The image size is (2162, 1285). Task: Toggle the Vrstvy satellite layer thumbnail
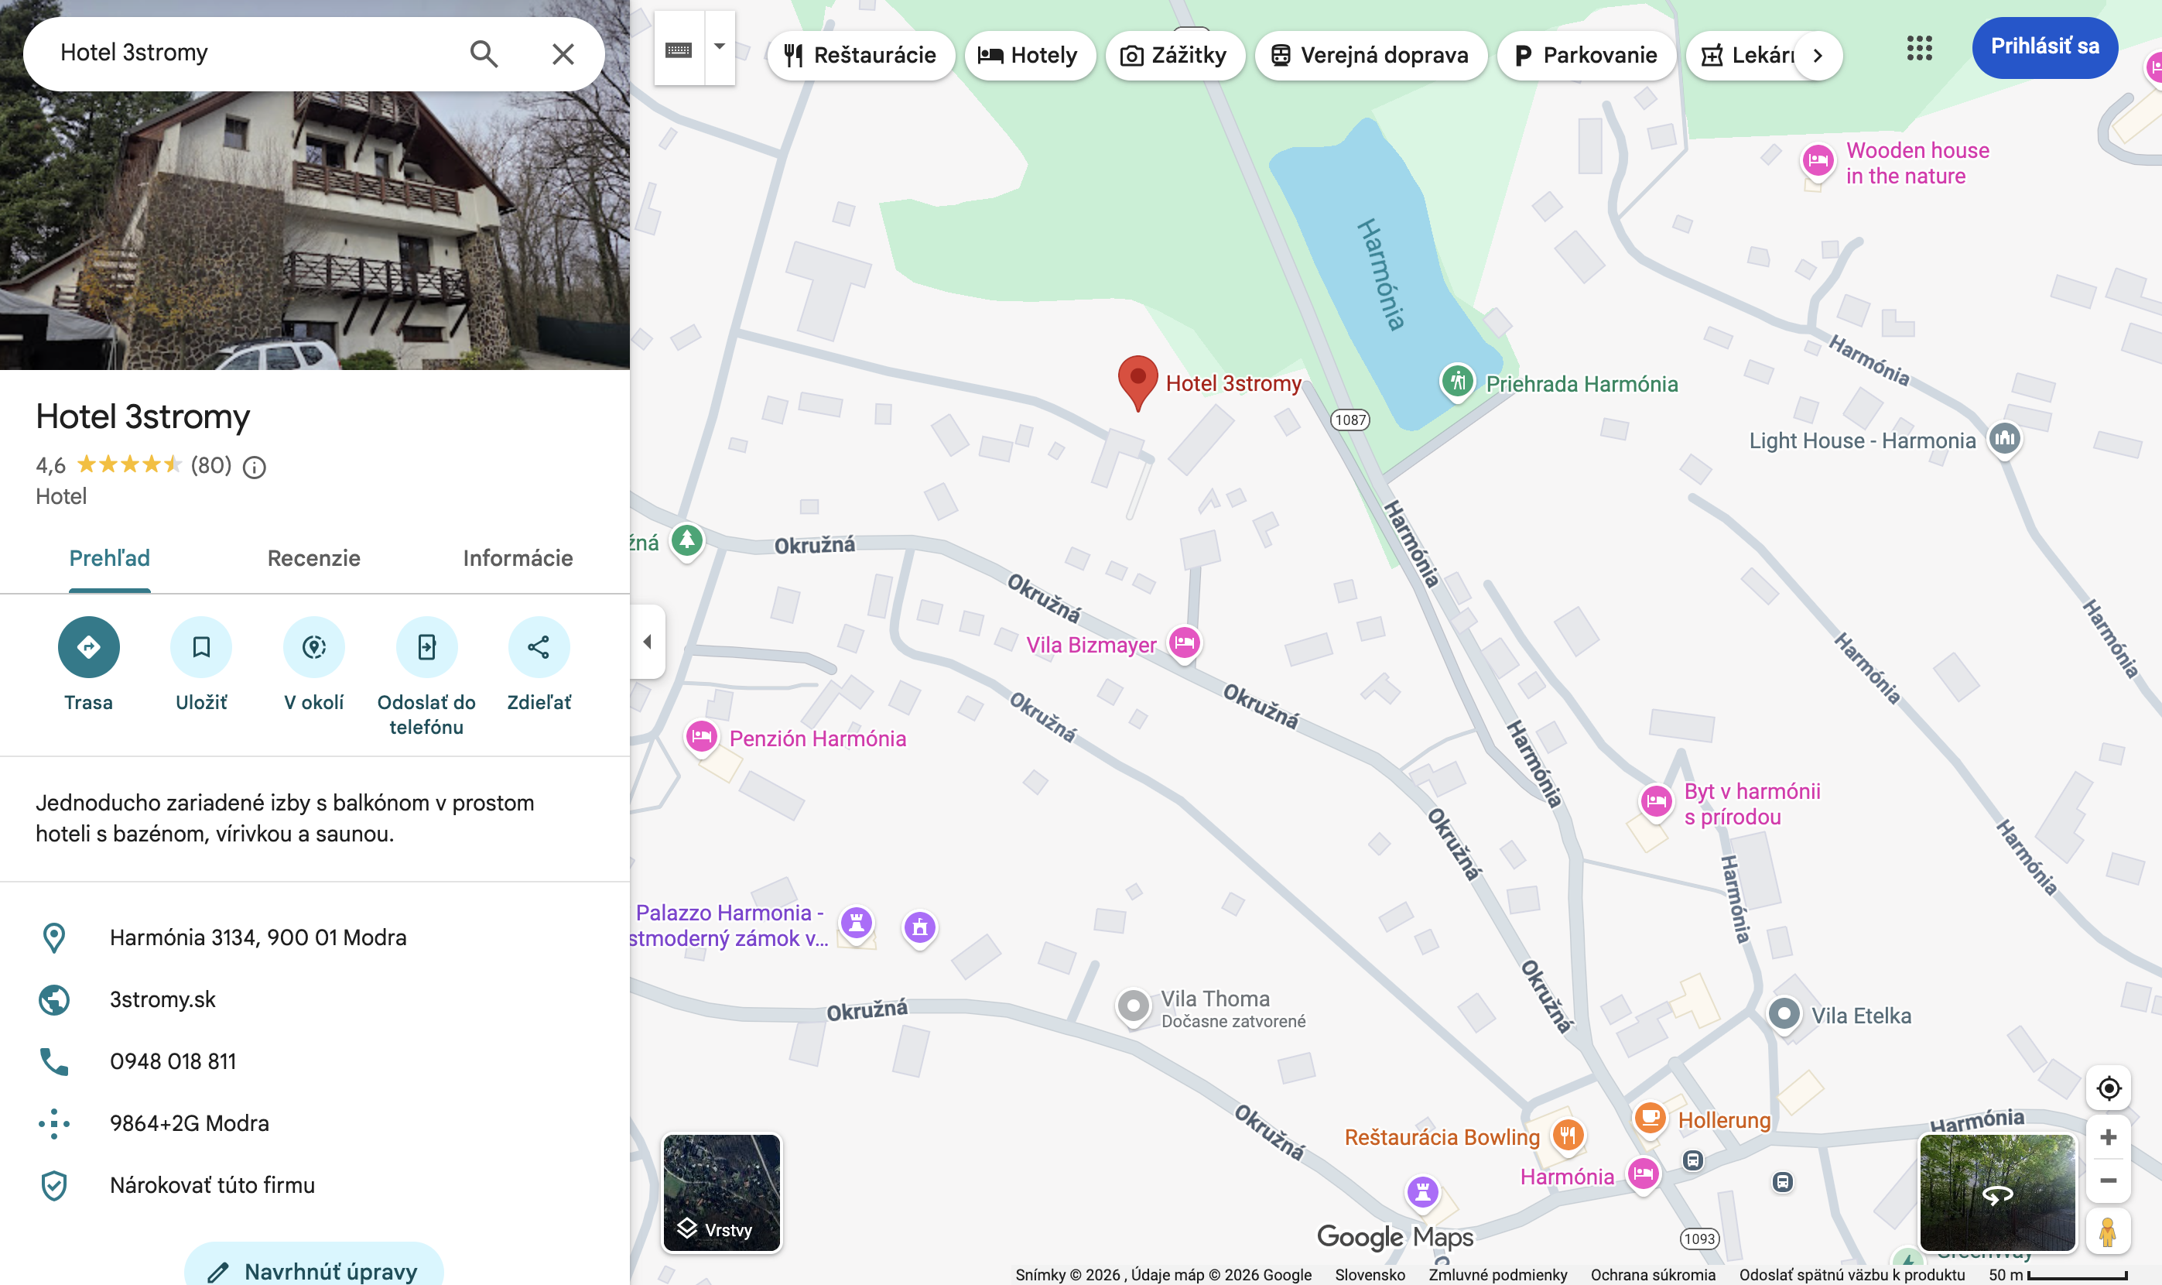pos(722,1193)
